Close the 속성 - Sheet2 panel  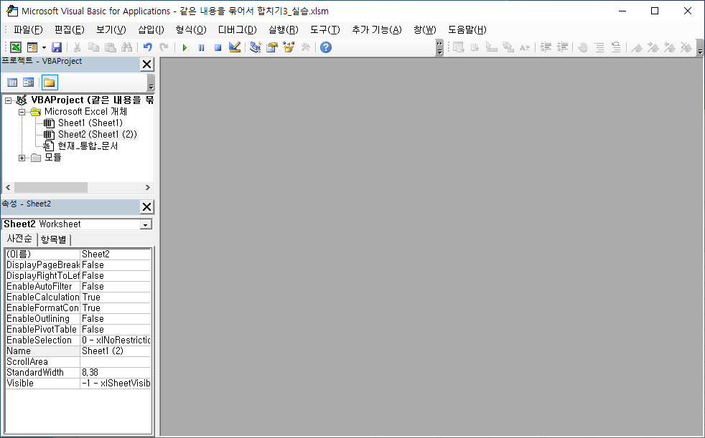(146, 207)
